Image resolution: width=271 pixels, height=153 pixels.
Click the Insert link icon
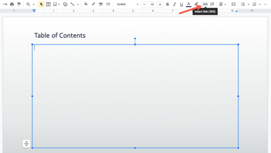pyautogui.click(x=205, y=4)
